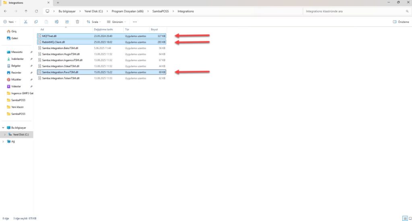Collapse the Bu bilgisayar tree node

click(x=3, y=128)
